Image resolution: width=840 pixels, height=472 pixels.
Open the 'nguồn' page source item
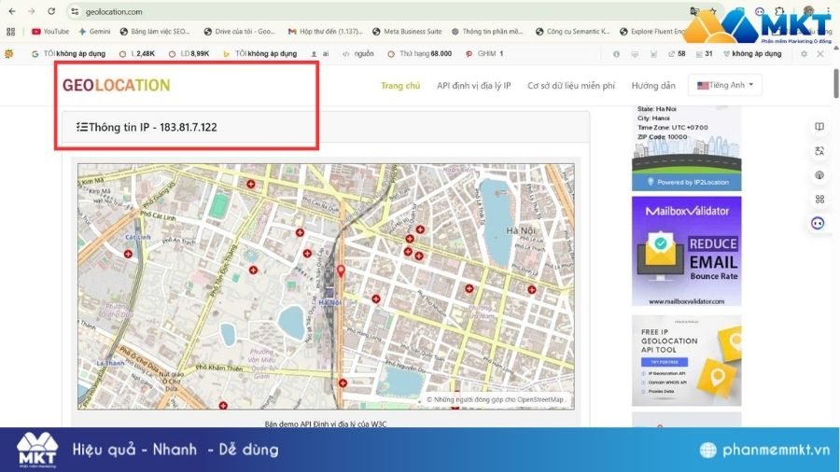pos(358,53)
